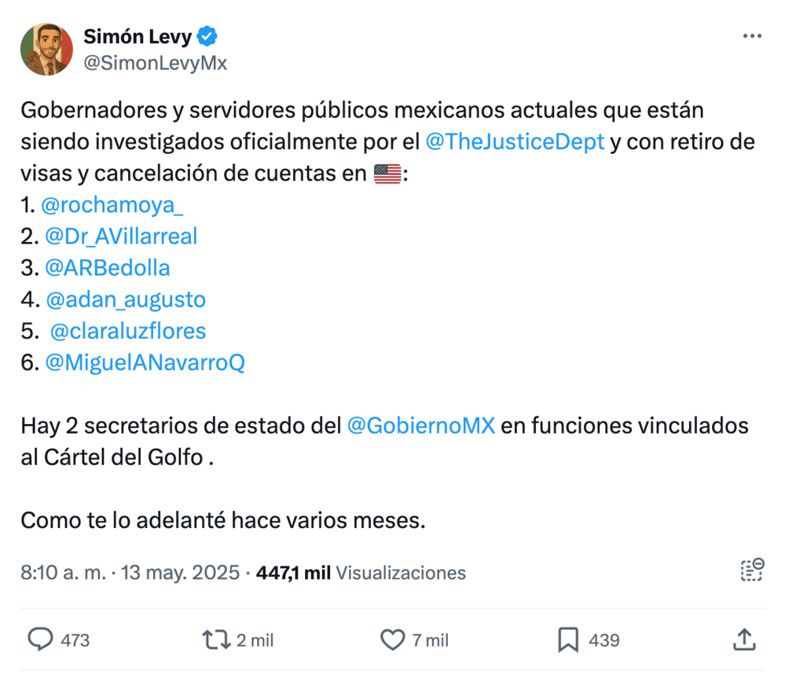Click the @ARBedolla mention
785x674 pixels.
[x=107, y=268]
